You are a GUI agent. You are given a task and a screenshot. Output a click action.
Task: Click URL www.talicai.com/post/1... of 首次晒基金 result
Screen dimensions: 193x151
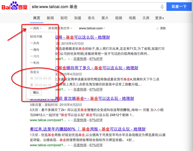point(48,120)
